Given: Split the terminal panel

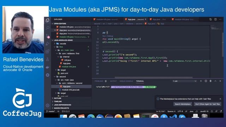Looking at the screenshot, I should (x=206, y=81).
